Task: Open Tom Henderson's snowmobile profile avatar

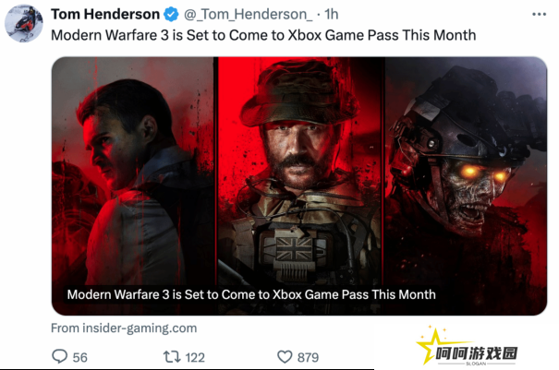Action: tap(23, 23)
